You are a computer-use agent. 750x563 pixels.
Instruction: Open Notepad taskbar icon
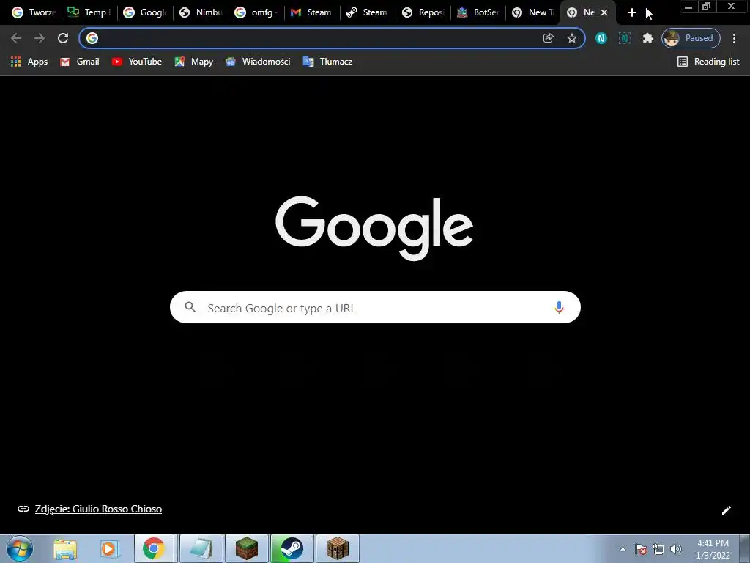[201, 548]
